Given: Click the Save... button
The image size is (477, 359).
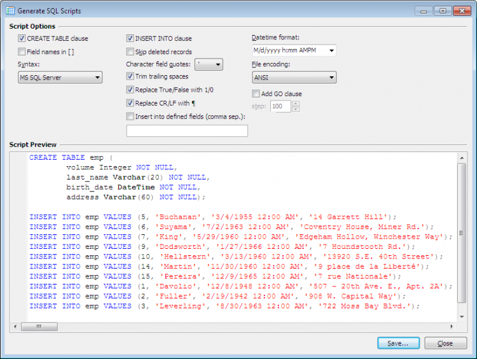Looking at the screenshot, I should (399, 343).
